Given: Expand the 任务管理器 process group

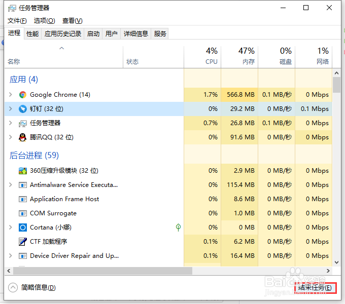Looking at the screenshot, I should point(10,123).
